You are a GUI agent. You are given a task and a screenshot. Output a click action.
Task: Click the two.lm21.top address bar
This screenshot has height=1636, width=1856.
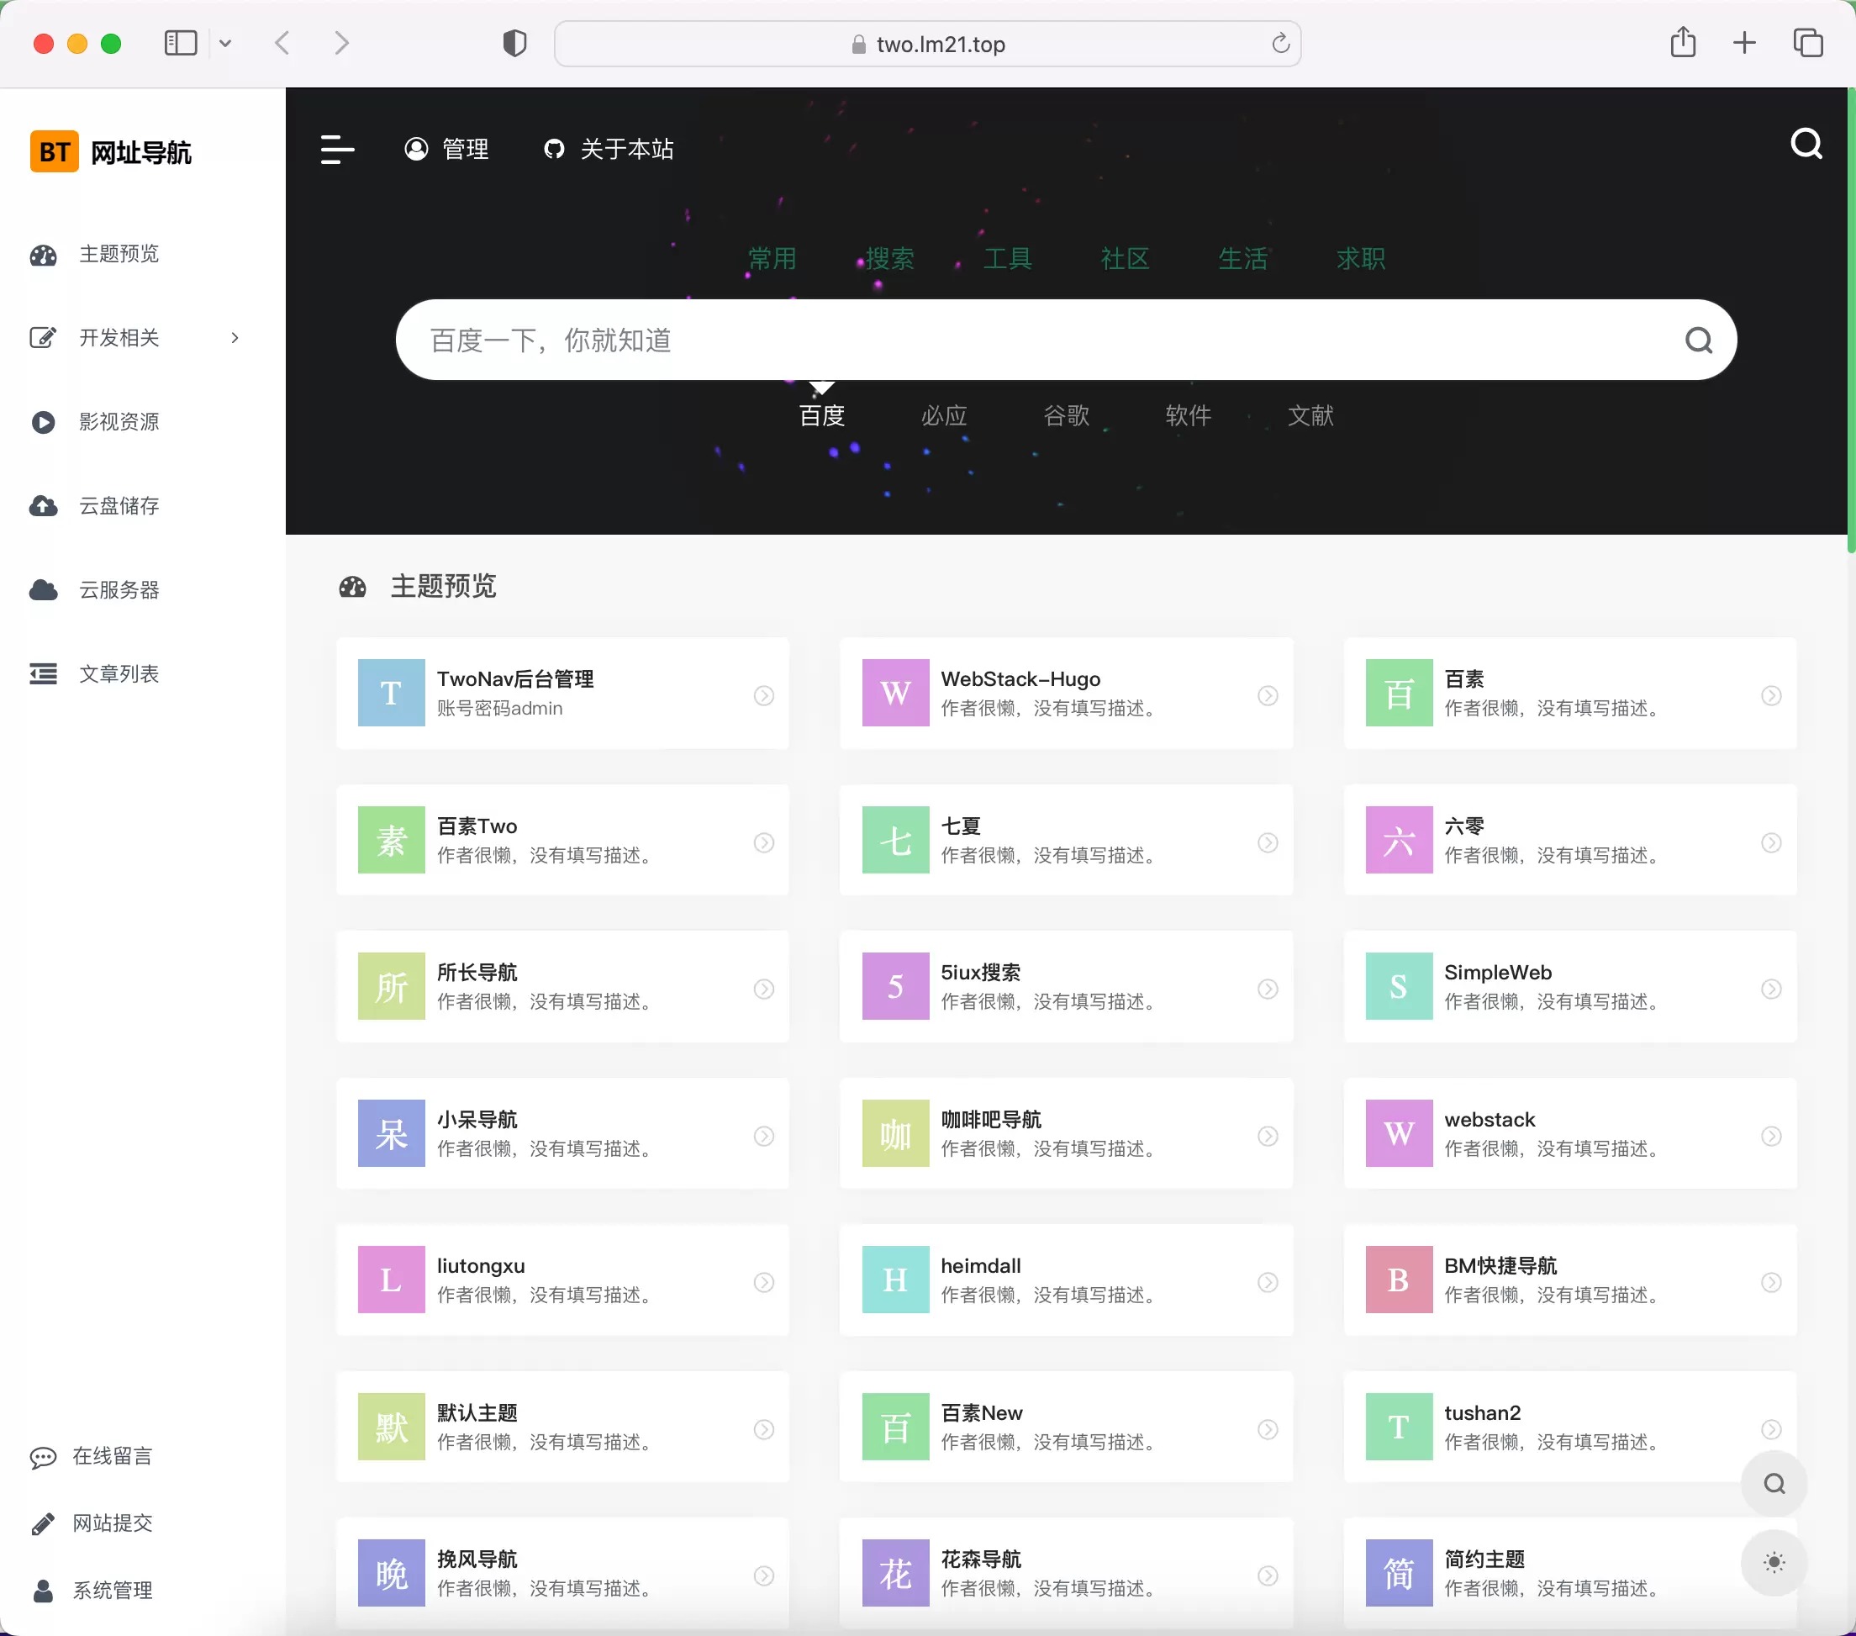click(927, 44)
